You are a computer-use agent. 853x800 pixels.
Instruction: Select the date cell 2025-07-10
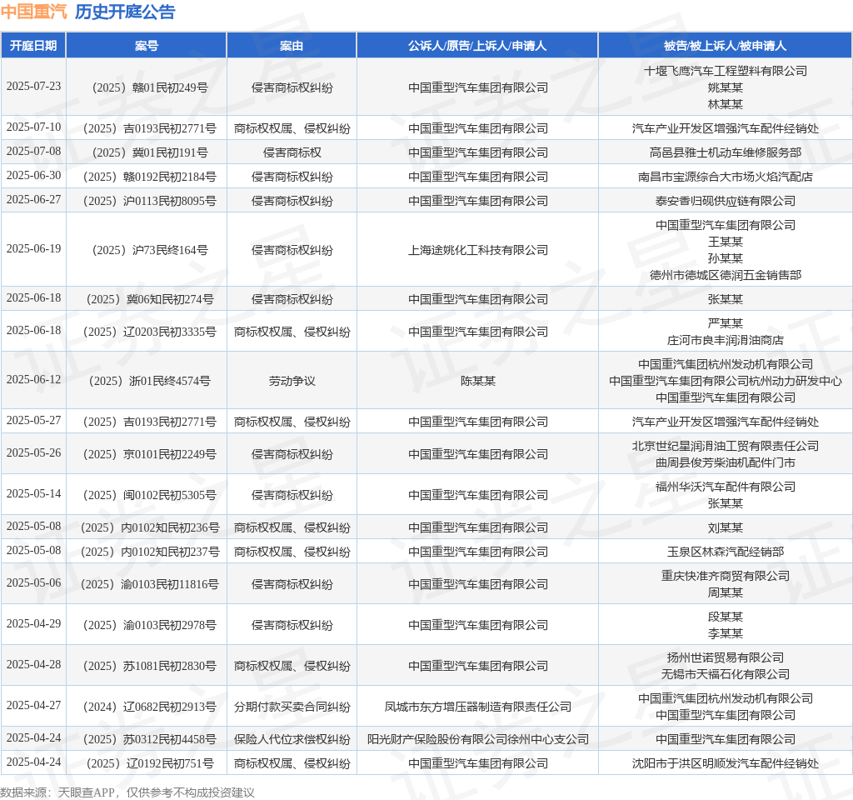[x=33, y=127]
